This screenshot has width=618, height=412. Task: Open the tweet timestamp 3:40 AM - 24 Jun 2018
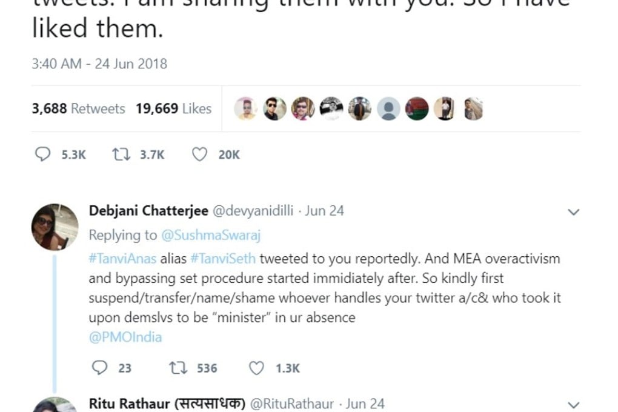pyautogui.click(x=99, y=64)
